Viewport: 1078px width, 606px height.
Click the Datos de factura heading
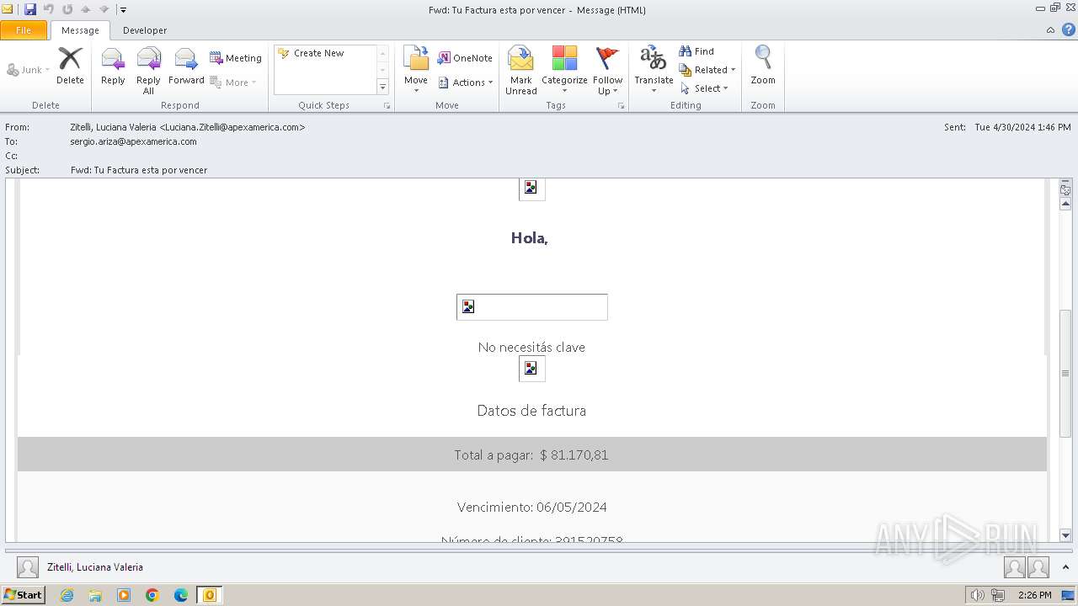point(531,411)
